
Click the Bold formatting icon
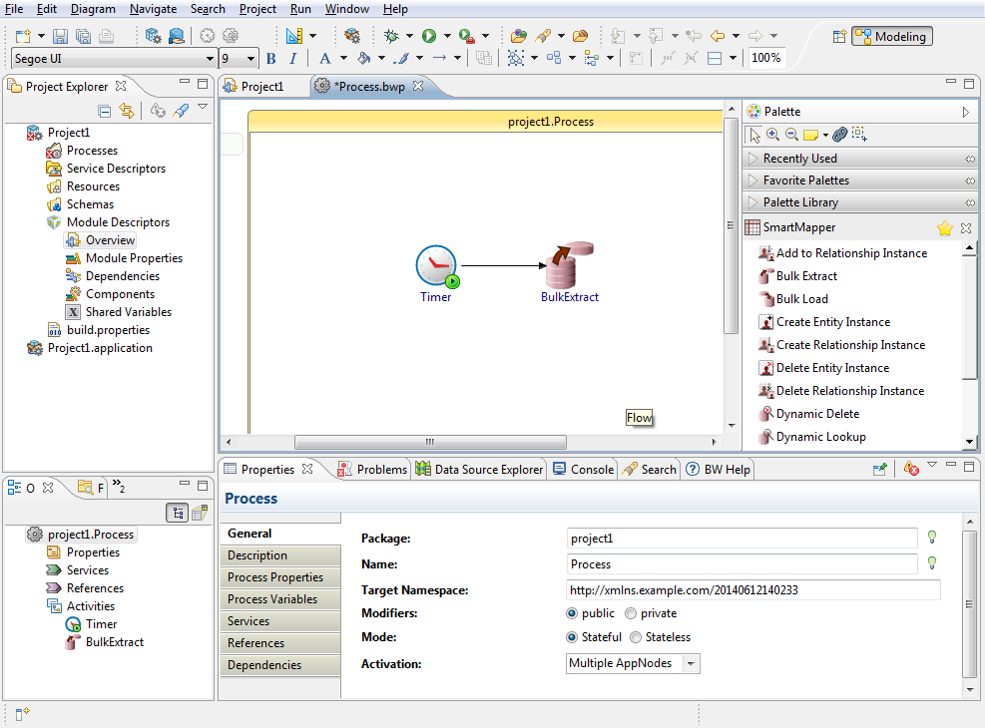pos(270,58)
